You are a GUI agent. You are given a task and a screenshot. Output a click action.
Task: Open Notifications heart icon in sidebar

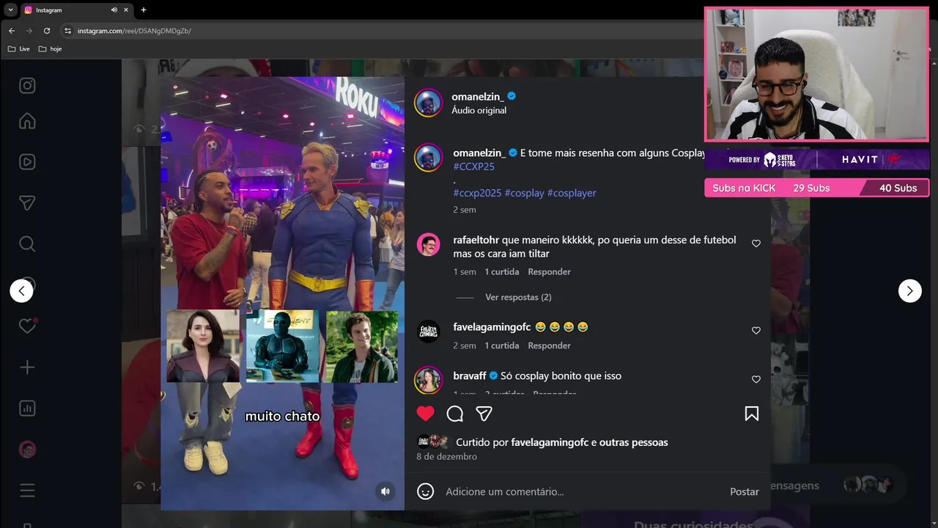coord(27,326)
